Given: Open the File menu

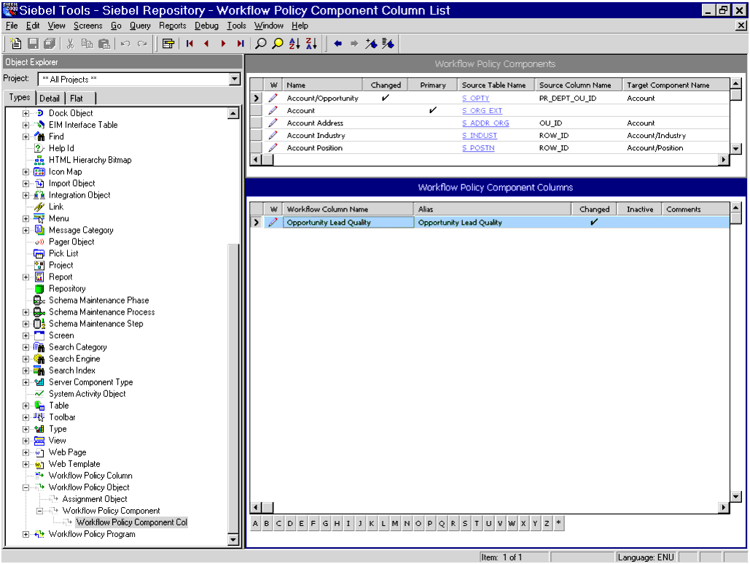Looking at the screenshot, I should coord(12,26).
